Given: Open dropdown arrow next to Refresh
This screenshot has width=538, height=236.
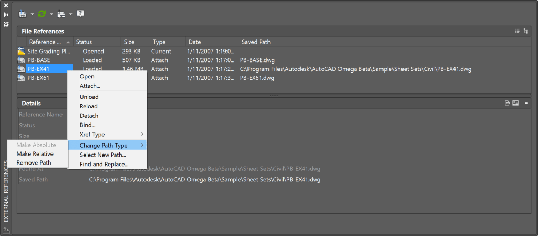Looking at the screenshot, I should (51, 14).
